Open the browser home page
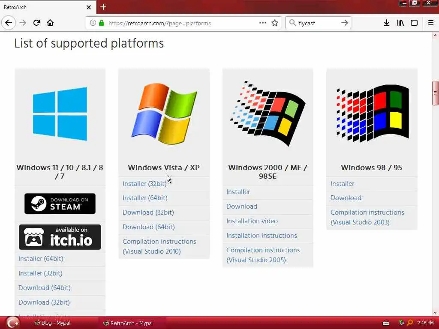This screenshot has height=329, width=439. tap(50, 23)
